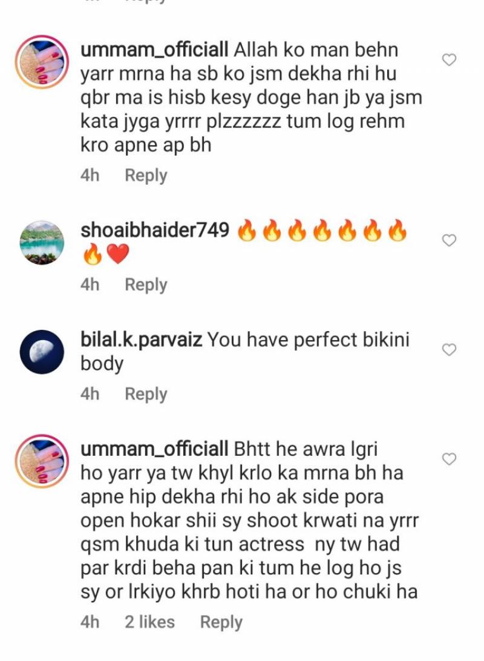View the "2 likes" list
Screen dimensions: 484x661
point(149,622)
